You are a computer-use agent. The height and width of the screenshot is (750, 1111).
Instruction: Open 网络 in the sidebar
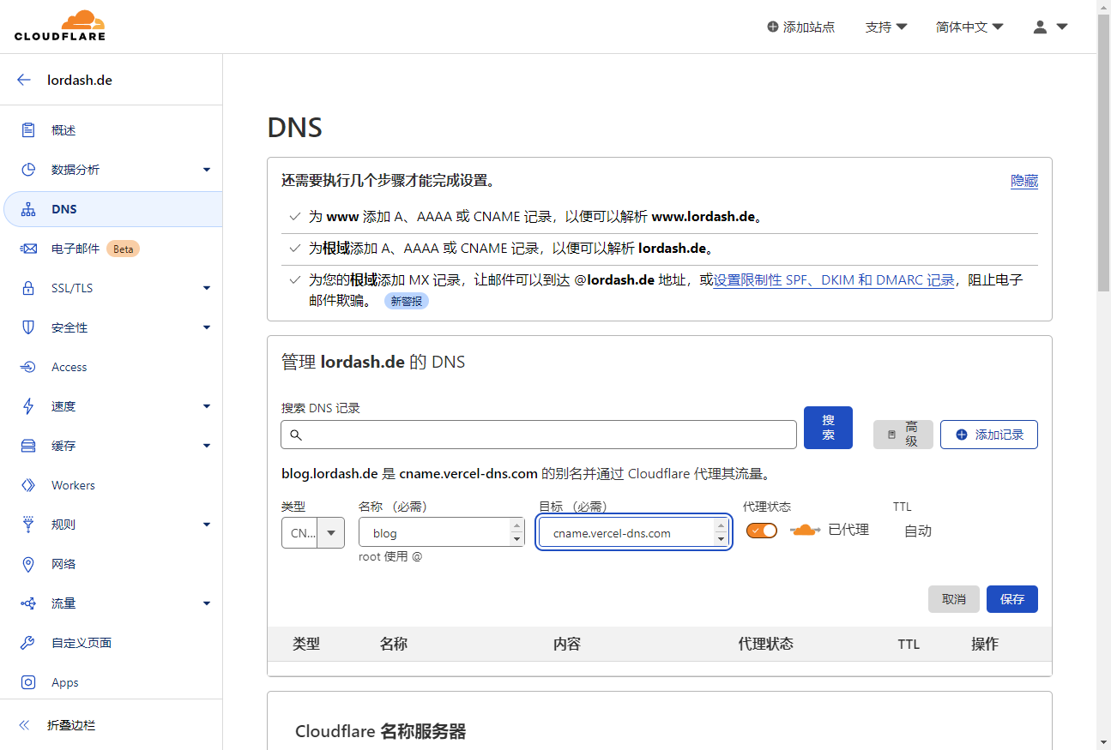point(112,564)
